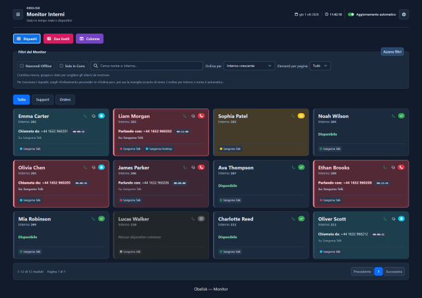The height and width of the screenshot is (298, 422).
Task: Open the hamburger menu beside Monitor Interni
Action: (x=18, y=14)
